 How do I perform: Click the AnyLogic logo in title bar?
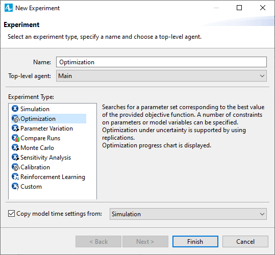tap(9, 8)
